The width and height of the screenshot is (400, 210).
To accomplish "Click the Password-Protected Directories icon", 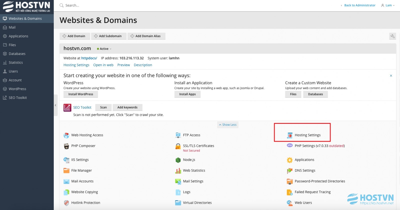I will click(290, 181).
